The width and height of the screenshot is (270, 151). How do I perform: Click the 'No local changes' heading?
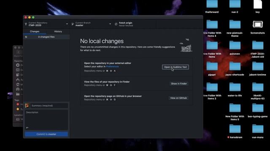tap(102, 41)
